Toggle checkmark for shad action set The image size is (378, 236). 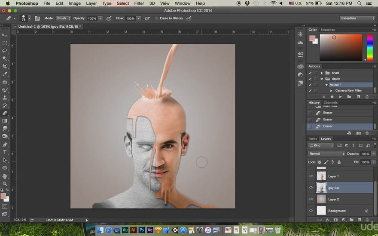coord(310,73)
